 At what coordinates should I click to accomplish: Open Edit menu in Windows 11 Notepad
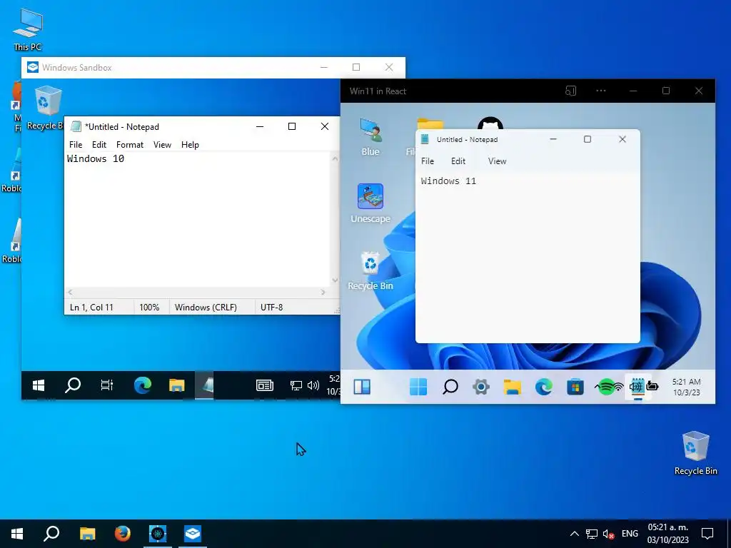[458, 161]
